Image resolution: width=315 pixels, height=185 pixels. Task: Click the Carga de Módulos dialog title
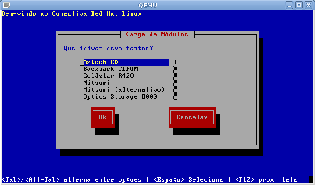157,35
